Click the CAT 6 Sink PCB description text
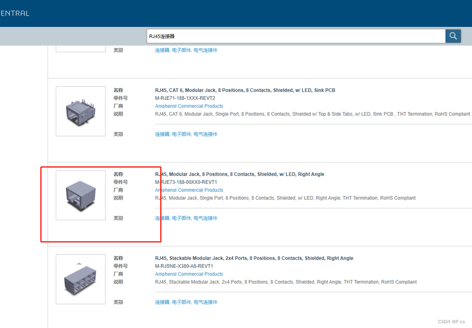The height and width of the screenshot is (328, 472). pos(313,114)
